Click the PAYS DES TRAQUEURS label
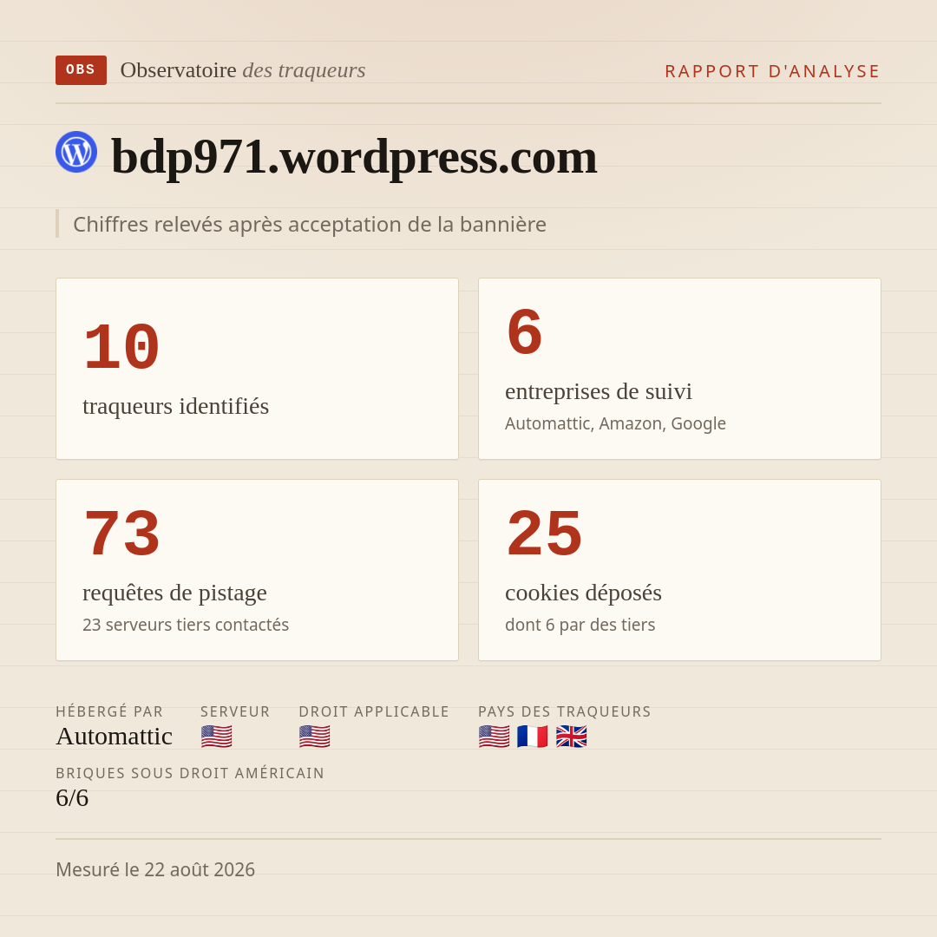The height and width of the screenshot is (937, 937). click(x=564, y=711)
